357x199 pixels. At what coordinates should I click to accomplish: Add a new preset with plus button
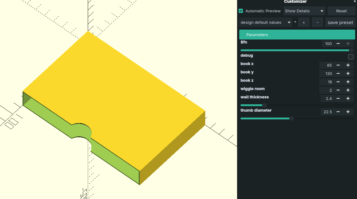coord(304,23)
